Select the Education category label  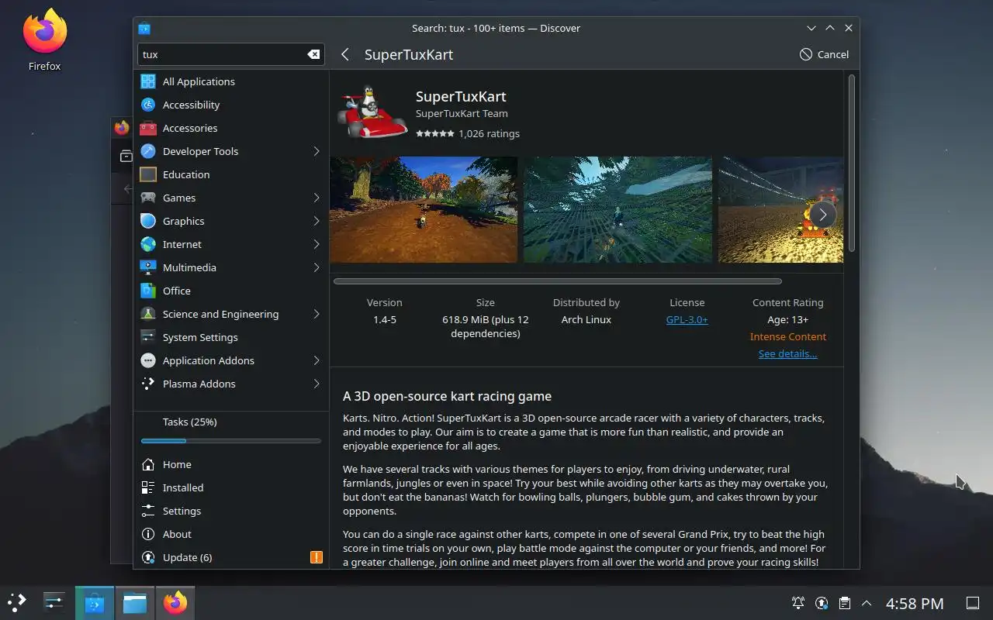(x=186, y=174)
